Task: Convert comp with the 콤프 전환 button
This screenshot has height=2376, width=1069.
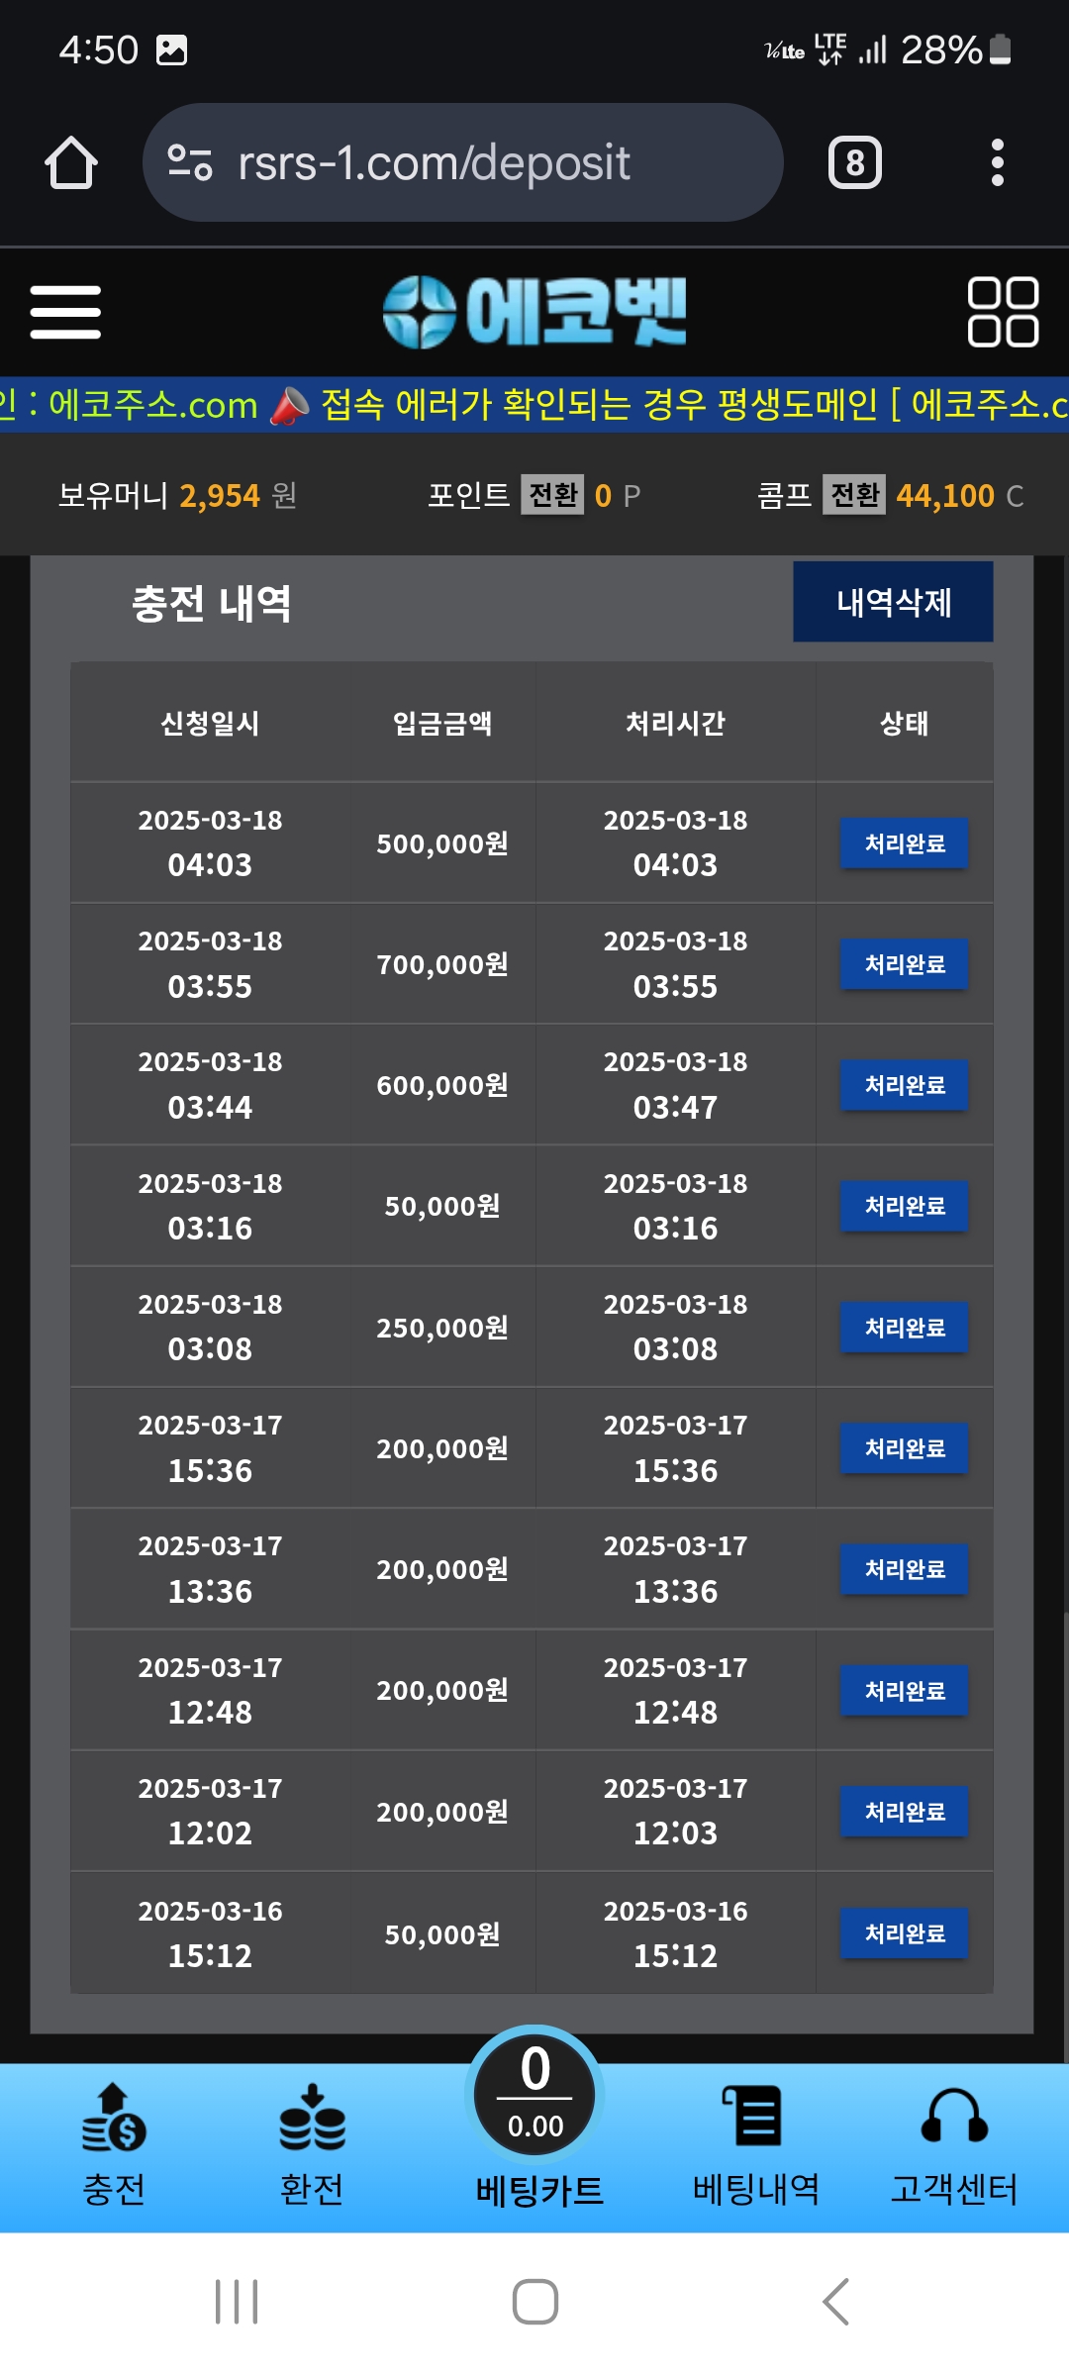Action: pos(854,494)
